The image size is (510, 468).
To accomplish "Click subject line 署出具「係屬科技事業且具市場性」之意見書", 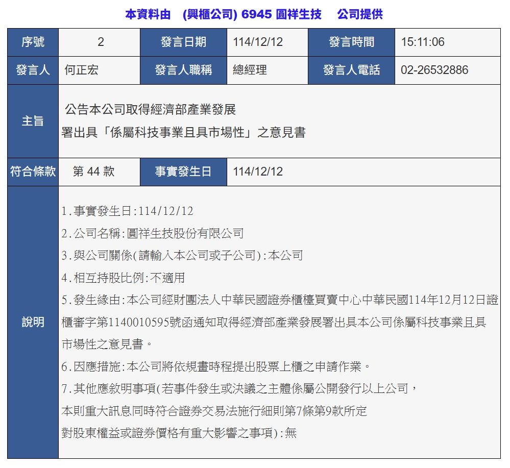I will point(183,132).
